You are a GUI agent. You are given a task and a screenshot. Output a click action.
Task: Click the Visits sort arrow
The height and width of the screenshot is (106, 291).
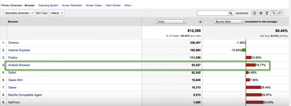[200, 22]
